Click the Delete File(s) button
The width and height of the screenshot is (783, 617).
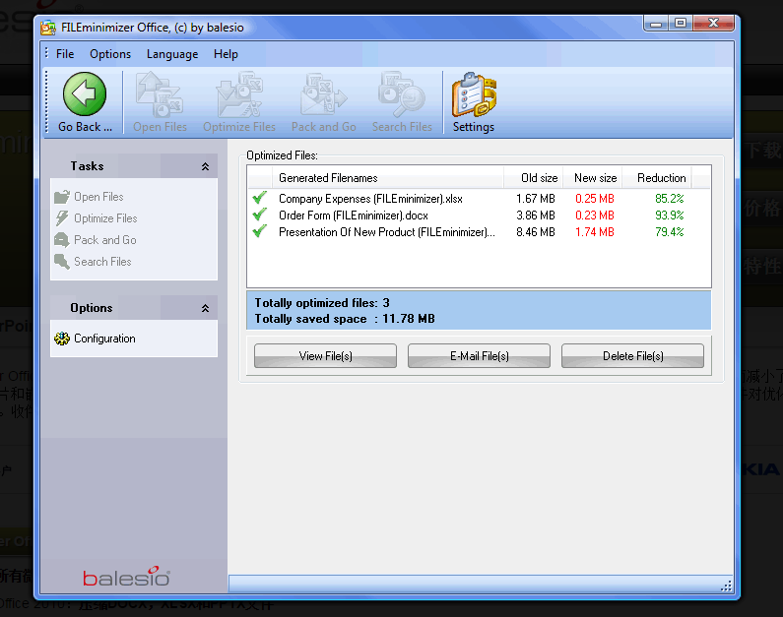pyautogui.click(x=632, y=355)
